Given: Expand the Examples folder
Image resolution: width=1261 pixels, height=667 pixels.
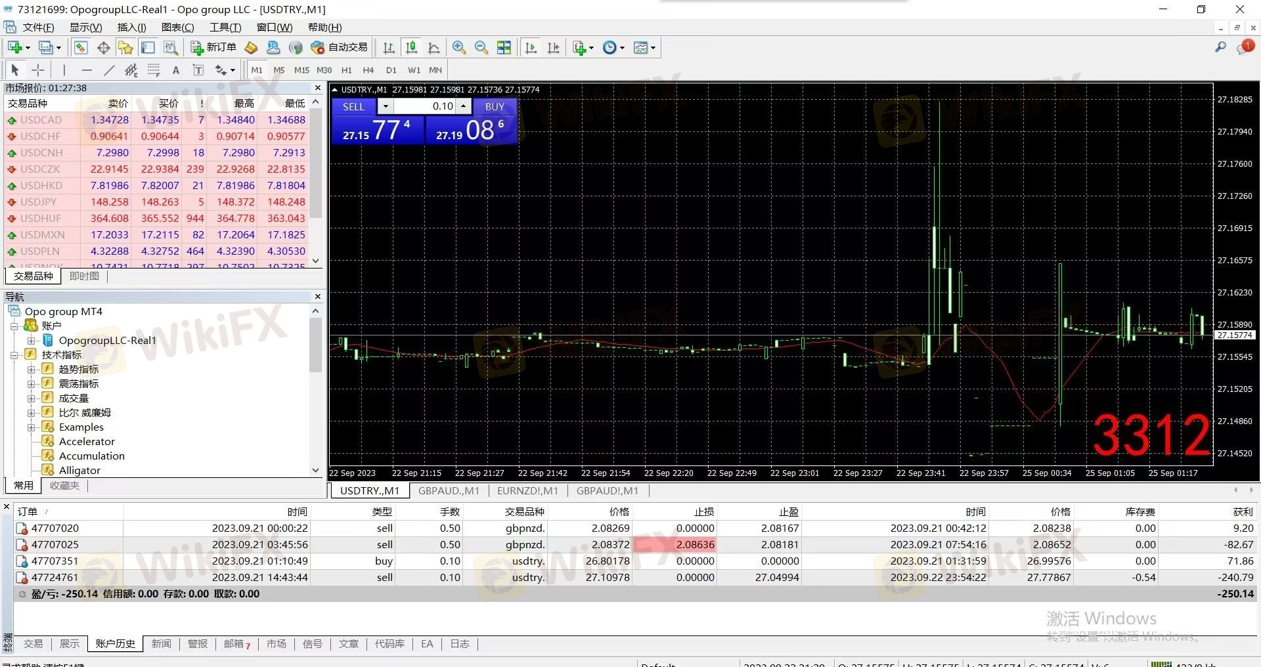Looking at the screenshot, I should point(31,427).
